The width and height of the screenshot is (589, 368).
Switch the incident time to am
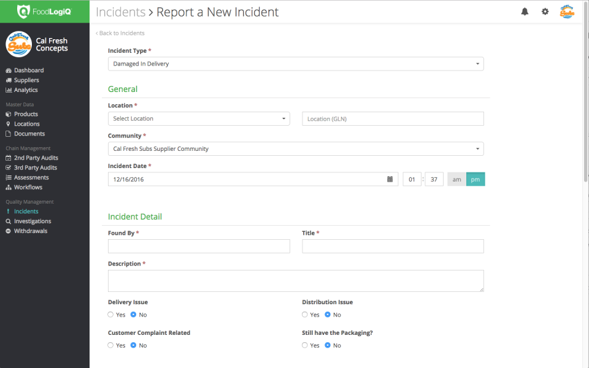[456, 179]
